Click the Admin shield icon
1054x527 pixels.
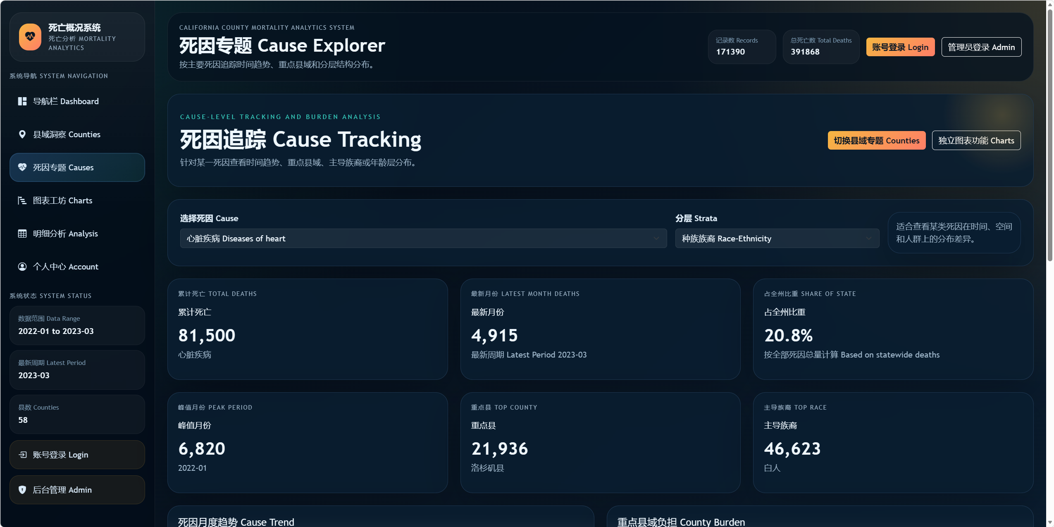pos(22,490)
